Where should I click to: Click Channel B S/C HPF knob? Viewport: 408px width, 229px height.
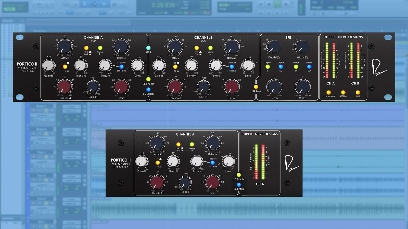coord(203,87)
